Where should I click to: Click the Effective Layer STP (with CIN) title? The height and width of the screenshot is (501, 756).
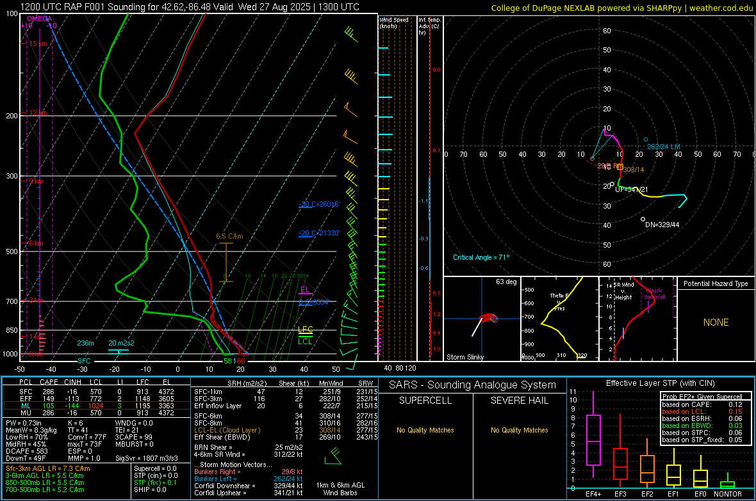pos(660,383)
